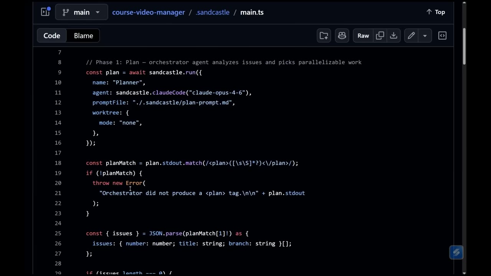
Task: Open the course-video-manager repository link
Action: pos(148,12)
